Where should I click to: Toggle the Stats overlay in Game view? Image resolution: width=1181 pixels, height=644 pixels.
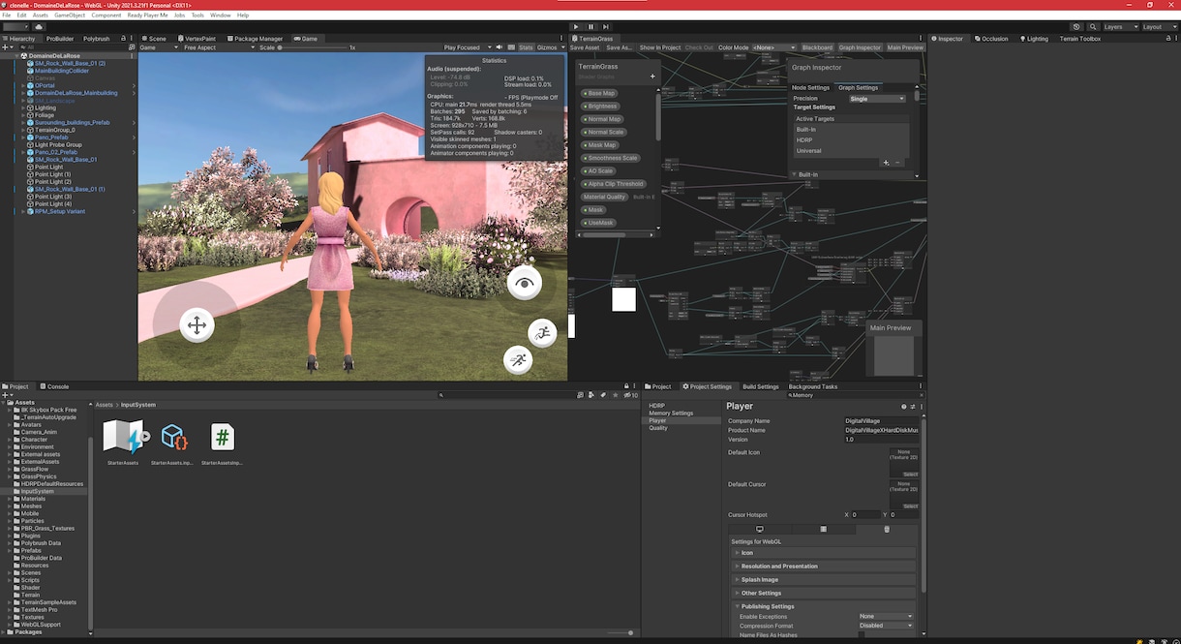526,47
